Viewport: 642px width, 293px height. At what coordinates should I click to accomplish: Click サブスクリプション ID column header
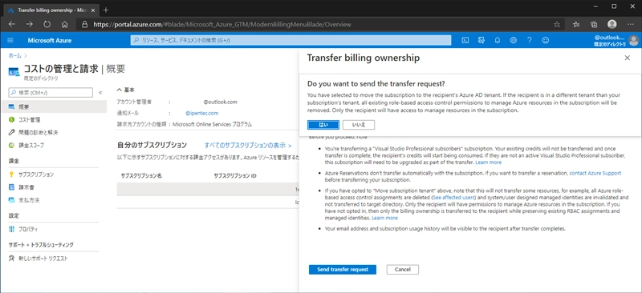coord(235,175)
